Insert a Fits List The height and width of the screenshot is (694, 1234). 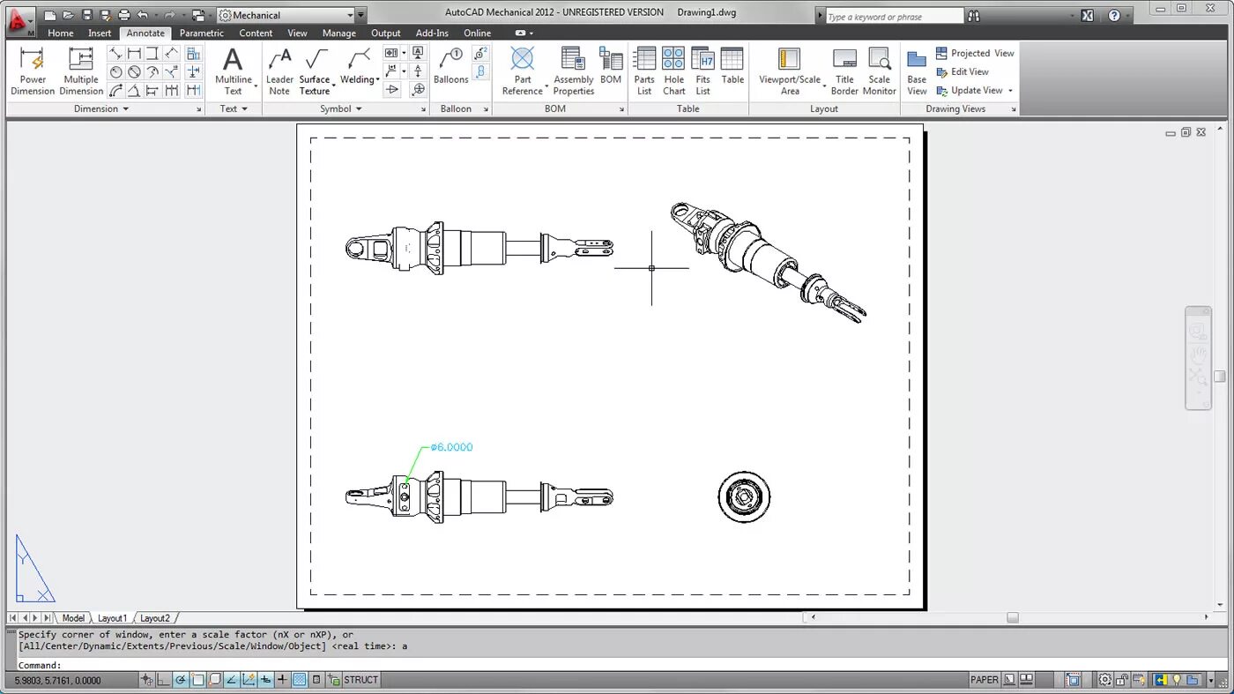click(703, 71)
